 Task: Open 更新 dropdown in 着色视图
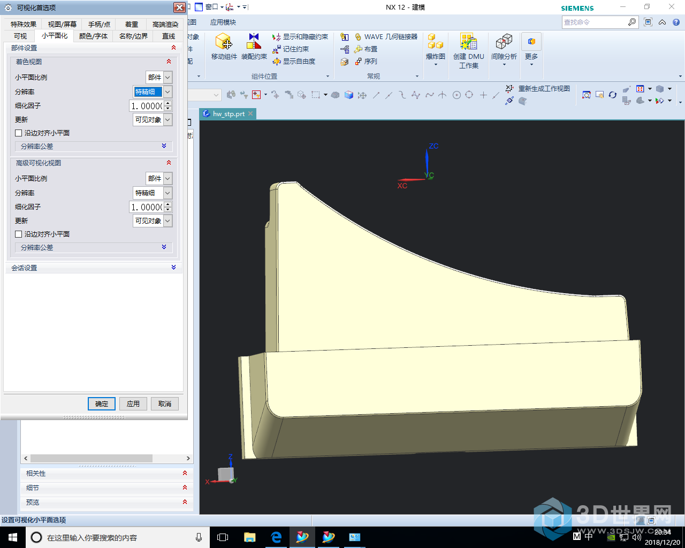click(168, 120)
